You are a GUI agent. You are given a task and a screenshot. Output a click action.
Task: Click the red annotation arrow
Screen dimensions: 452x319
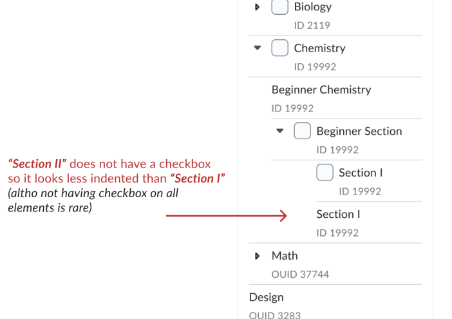225,216
